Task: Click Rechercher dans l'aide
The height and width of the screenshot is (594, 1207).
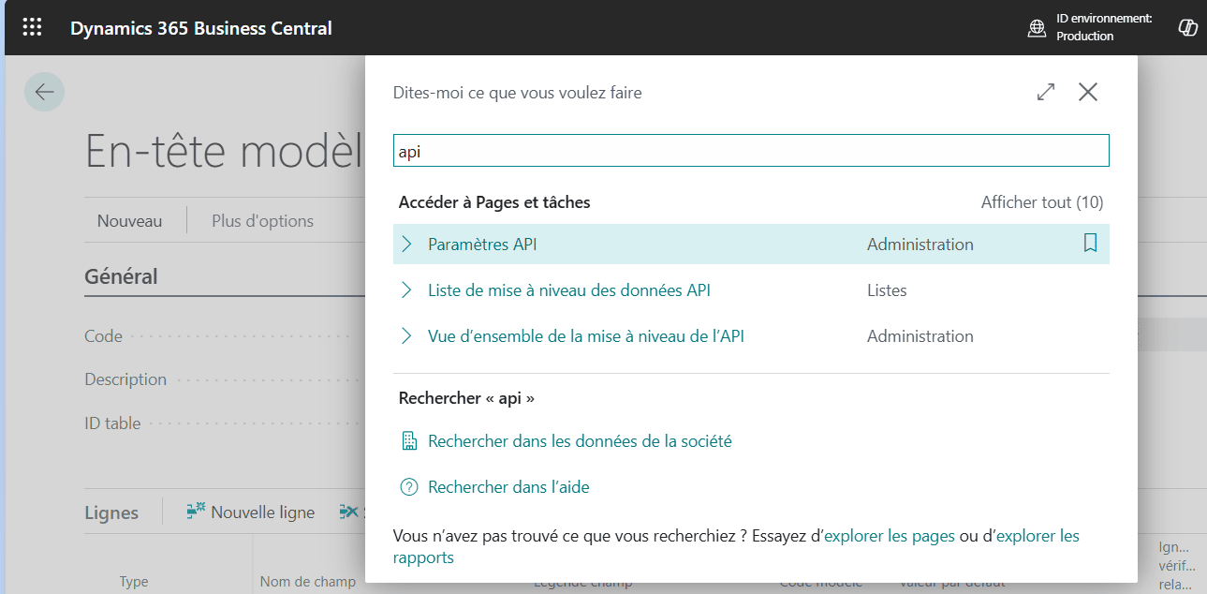Action: (508, 487)
